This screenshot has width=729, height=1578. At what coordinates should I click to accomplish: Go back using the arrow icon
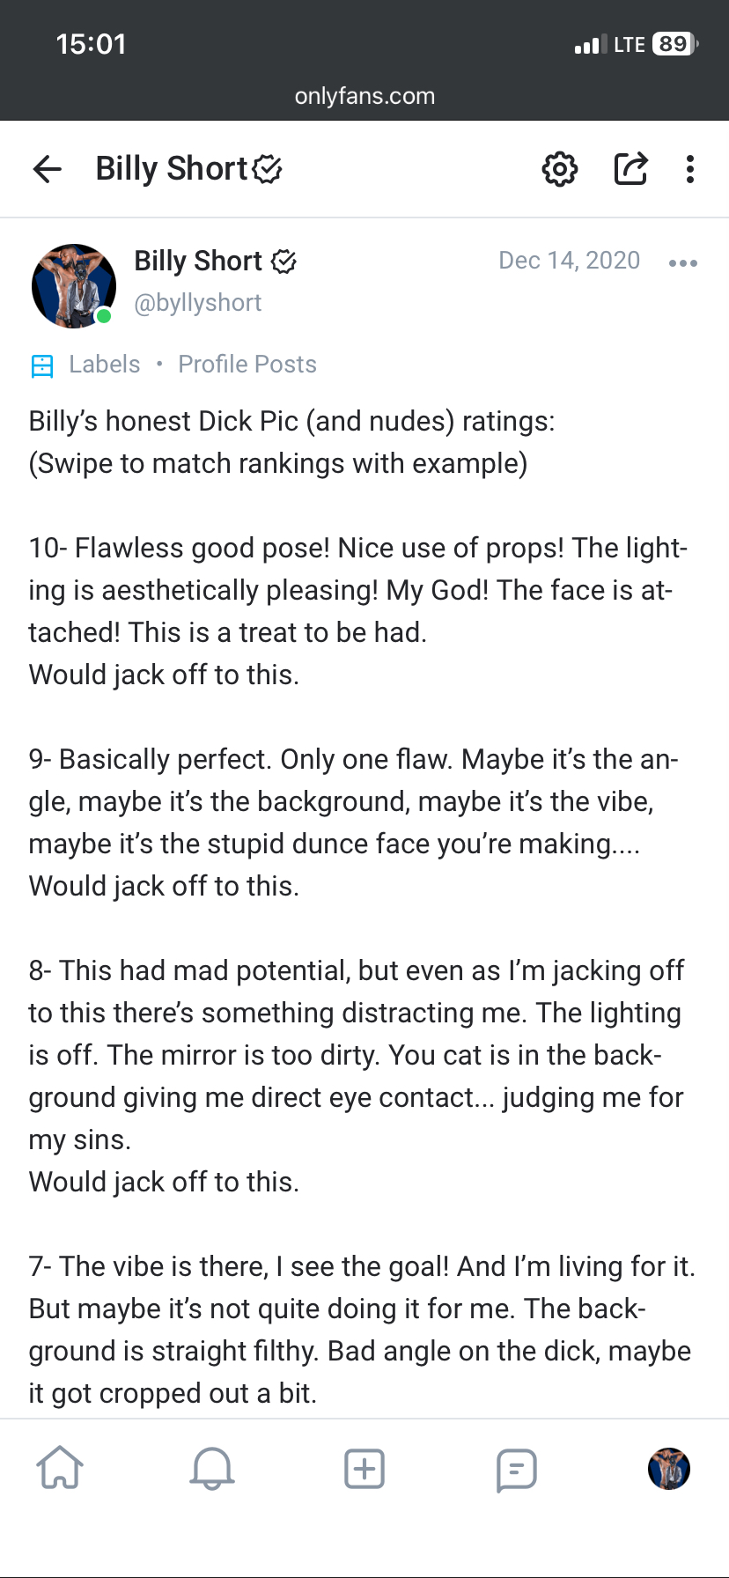(48, 168)
